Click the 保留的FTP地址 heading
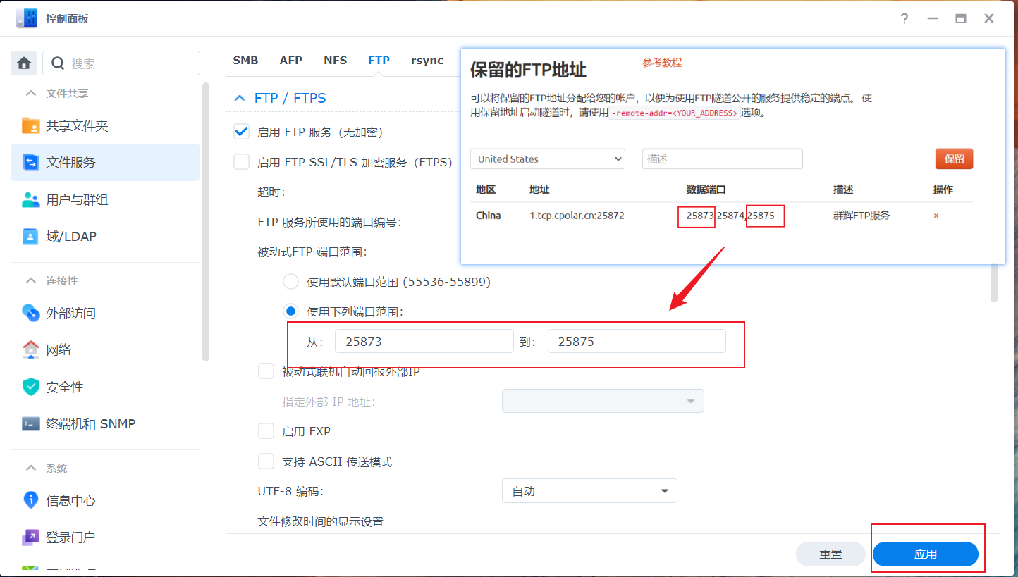Screen dimensions: 1018x577 pos(529,70)
